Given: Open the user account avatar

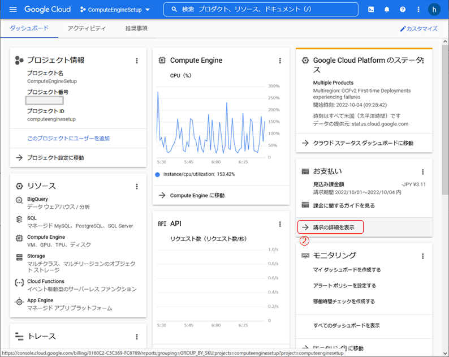Looking at the screenshot, I should (434, 10).
